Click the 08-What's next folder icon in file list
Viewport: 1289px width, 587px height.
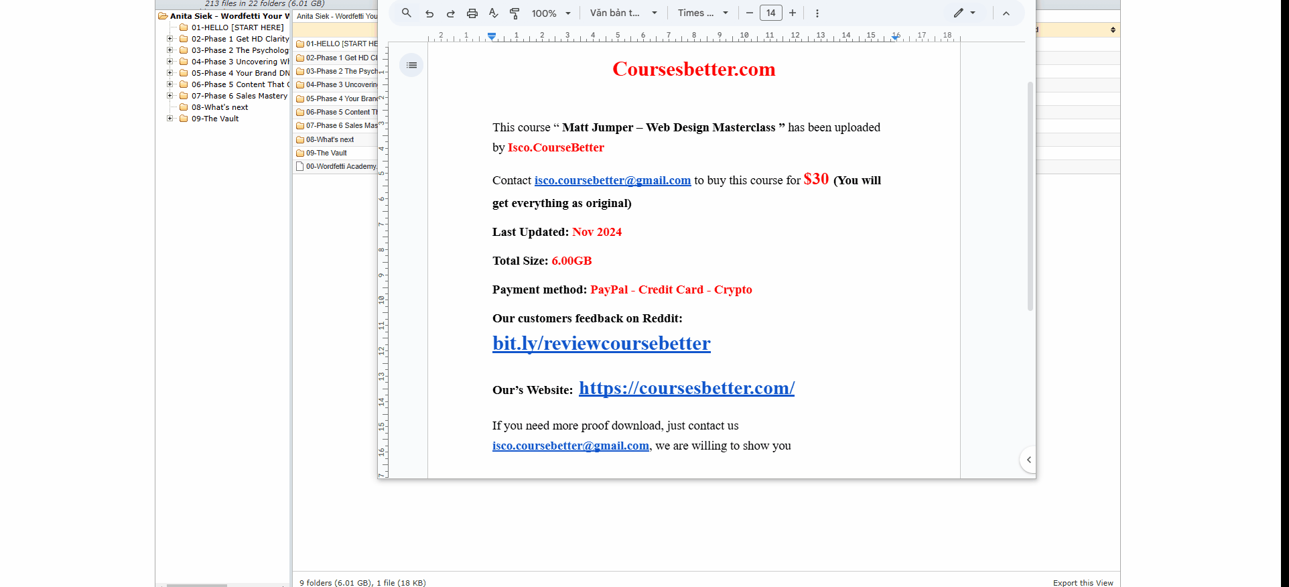tap(300, 140)
